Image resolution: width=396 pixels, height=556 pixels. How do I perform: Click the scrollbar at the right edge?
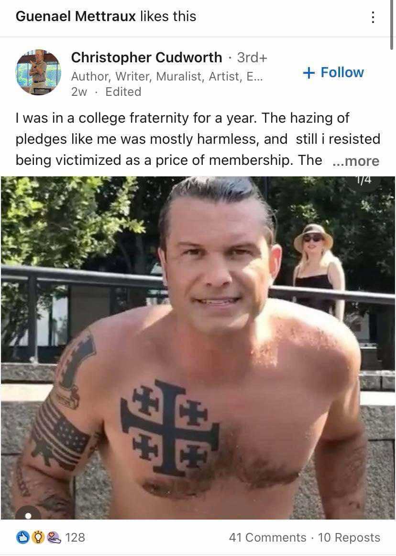tap(393, 25)
